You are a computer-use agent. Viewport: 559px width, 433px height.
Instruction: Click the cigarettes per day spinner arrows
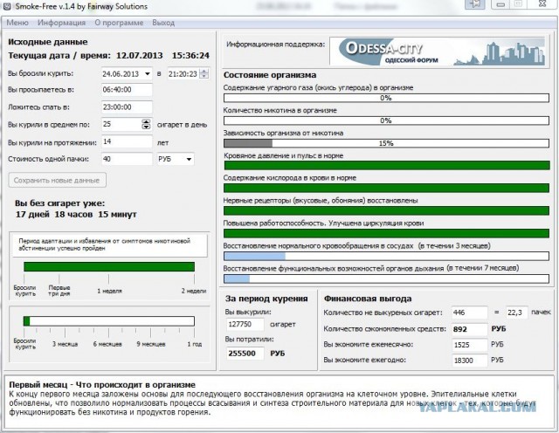(146, 124)
